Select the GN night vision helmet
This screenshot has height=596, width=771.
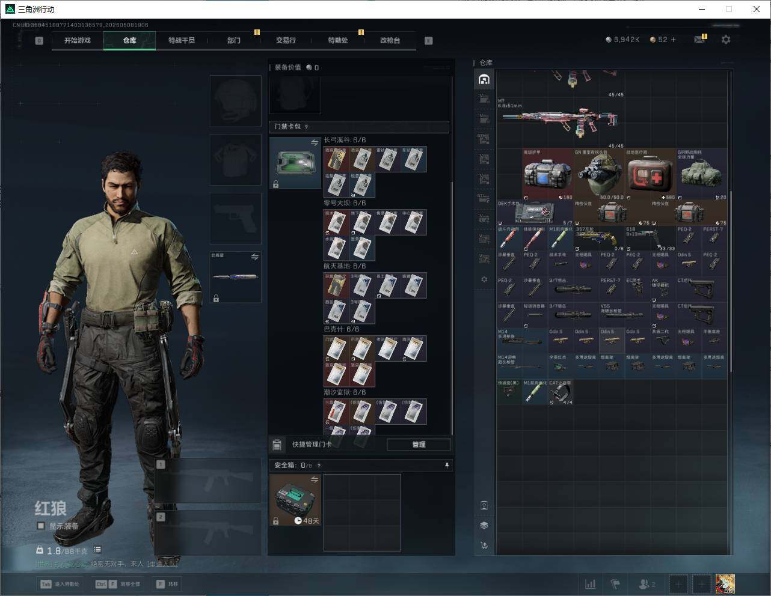pos(599,174)
